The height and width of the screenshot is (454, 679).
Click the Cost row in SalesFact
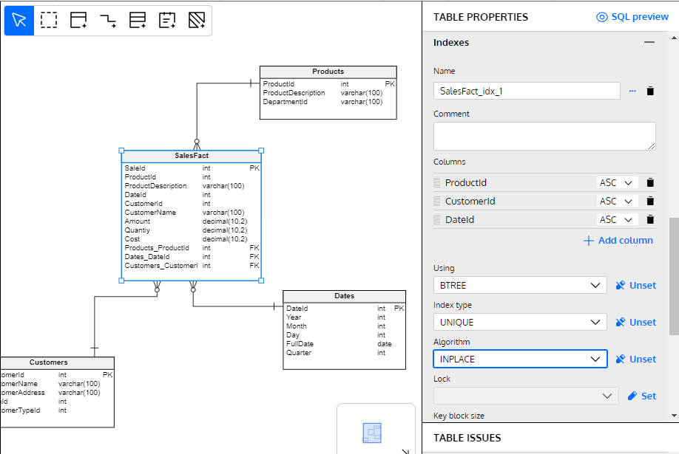pos(192,239)
